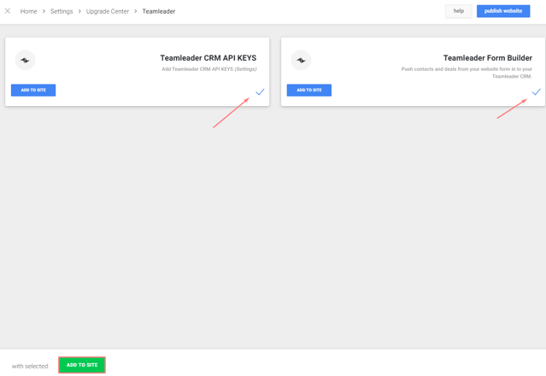Click 'Add Teamleader CRM API KEYS (Settings)' description
Viewport: 546px width, 376px height.
click(209, 69)
